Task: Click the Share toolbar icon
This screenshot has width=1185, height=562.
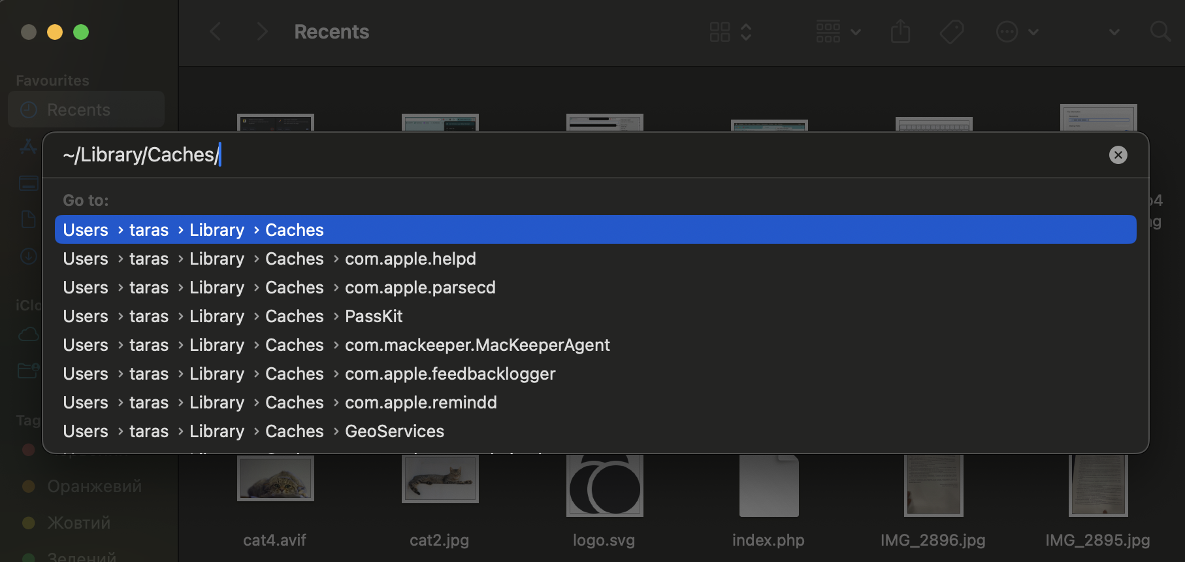Action: click(900, 31)
